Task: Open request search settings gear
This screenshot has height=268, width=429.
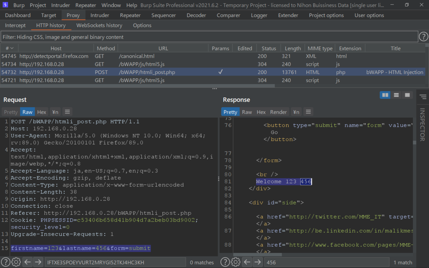Action: [x=16, y=262]
